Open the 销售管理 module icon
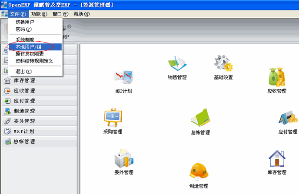The width and height of the screenshot is (299, 194). point(177,64)
